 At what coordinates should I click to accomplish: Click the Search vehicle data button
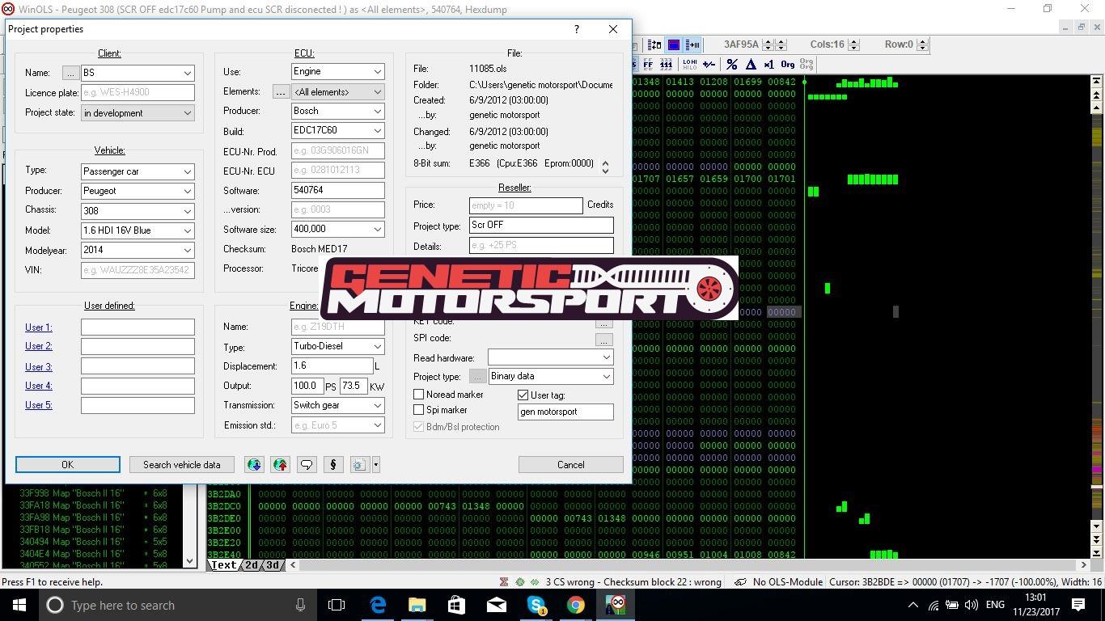(181, 465)
